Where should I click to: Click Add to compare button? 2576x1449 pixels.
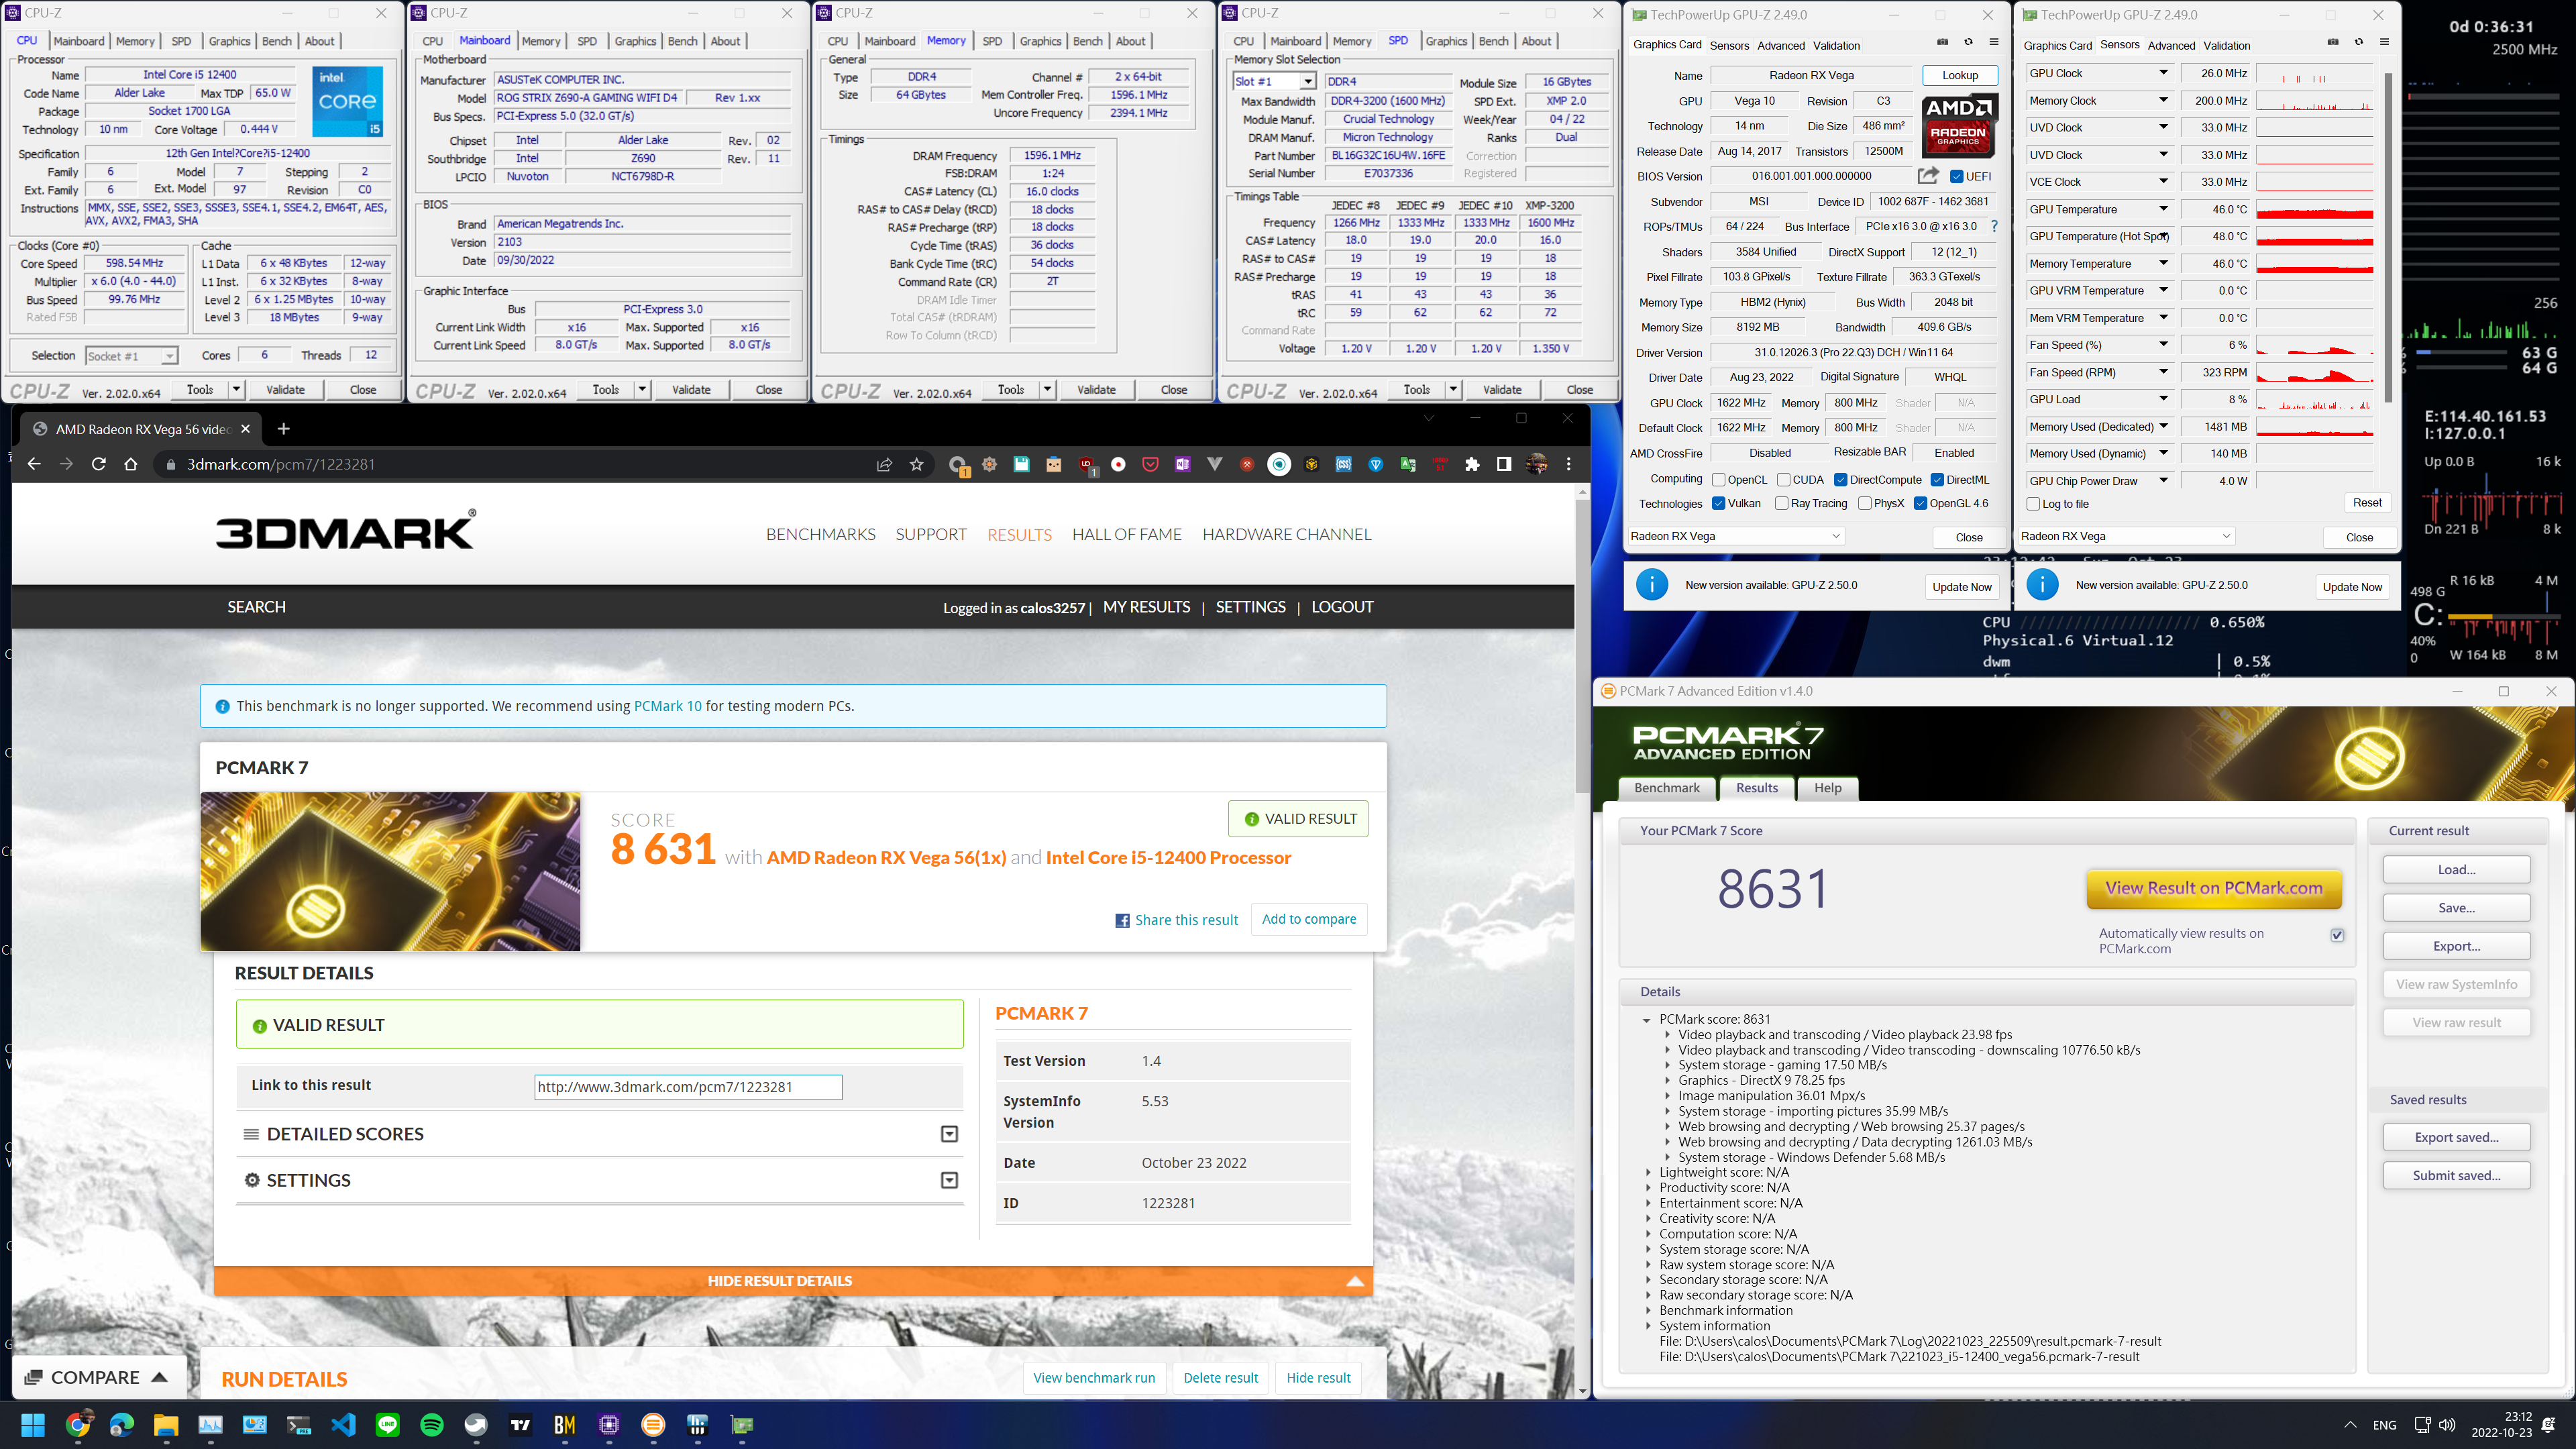click(x=1309, y=919)
